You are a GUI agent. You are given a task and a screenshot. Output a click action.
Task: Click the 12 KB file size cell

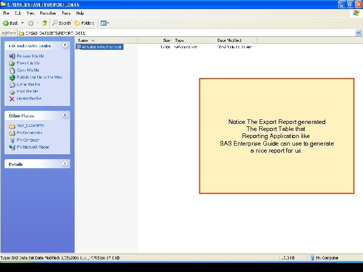(x=165, y=47)
